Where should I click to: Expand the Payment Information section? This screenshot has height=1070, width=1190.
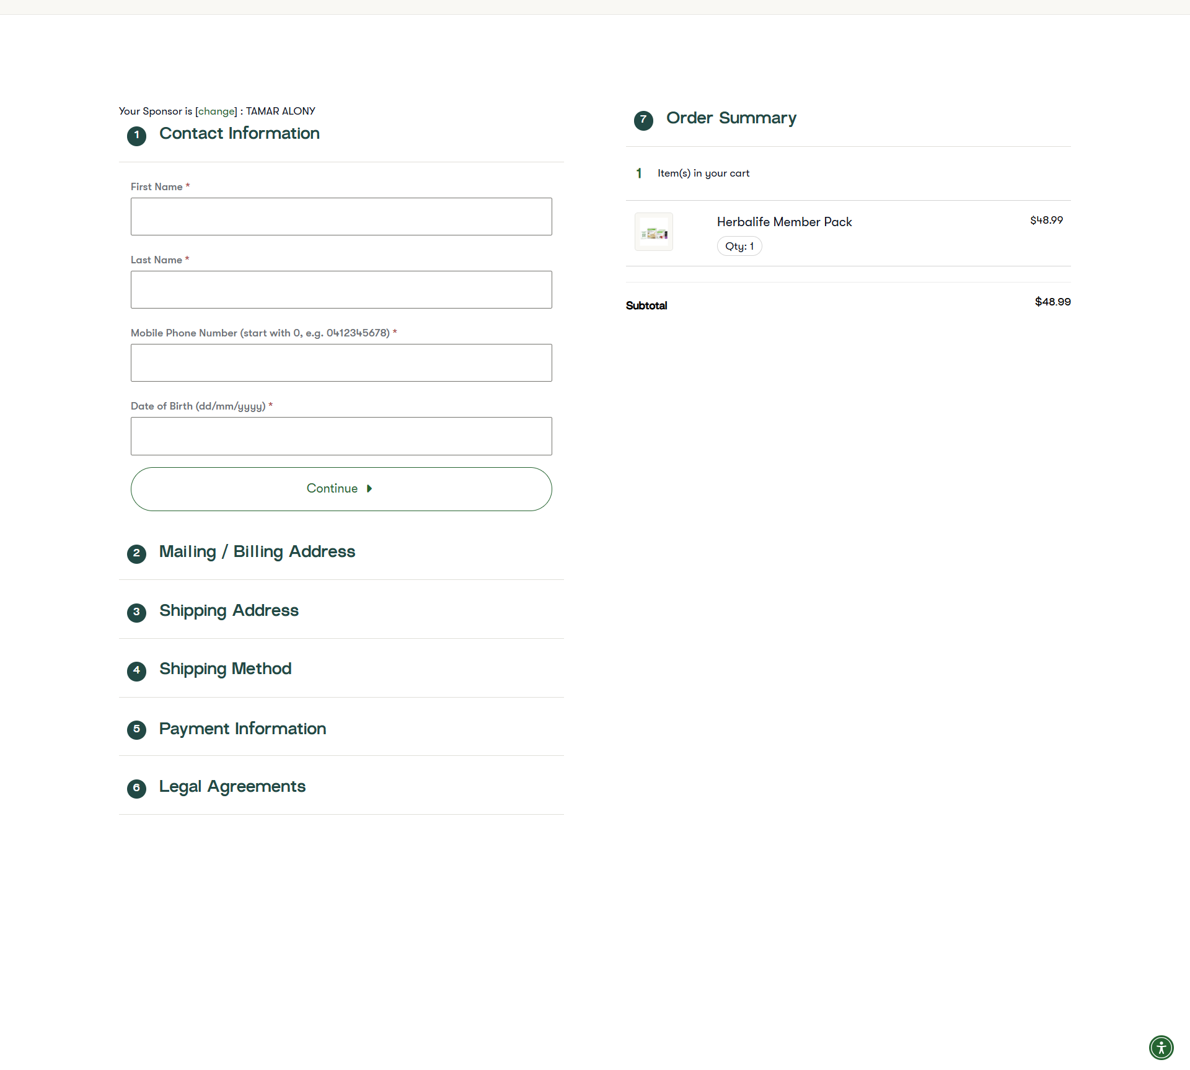242,729
